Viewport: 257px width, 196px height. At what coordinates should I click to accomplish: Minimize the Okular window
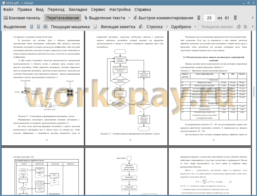click(x=244, y=3)
